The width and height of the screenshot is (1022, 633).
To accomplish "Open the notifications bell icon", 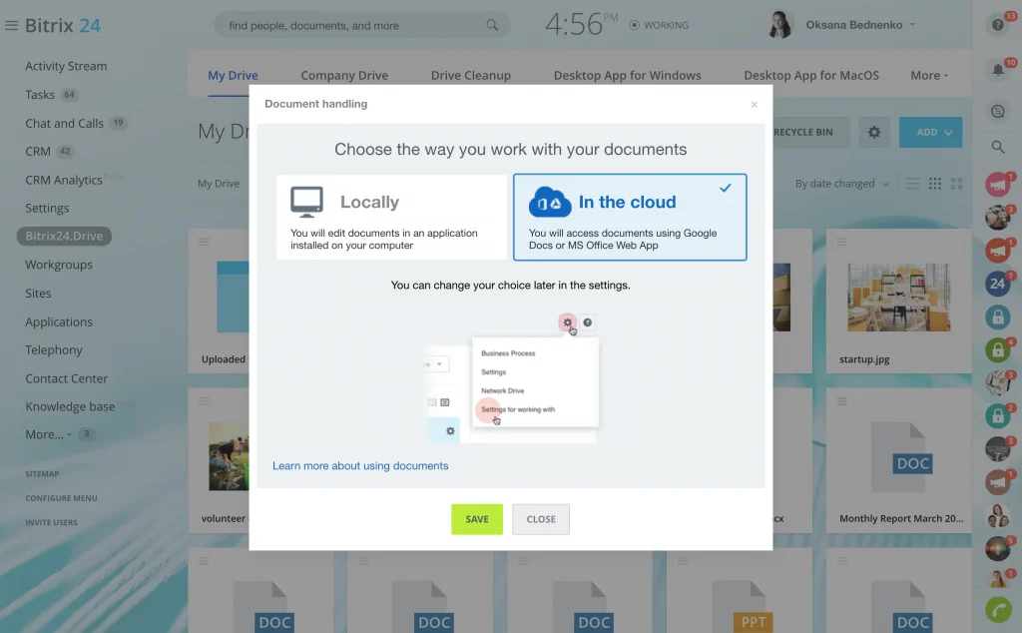I will (x=997, y=69).
